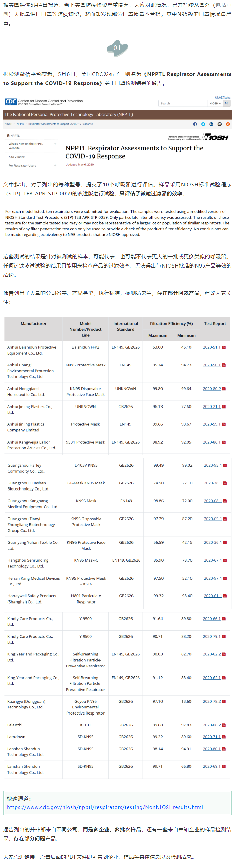This screenshot has width=235, height=868.
Task: Click the NPPTL home icon in sidebar
Action: [8, 135]
